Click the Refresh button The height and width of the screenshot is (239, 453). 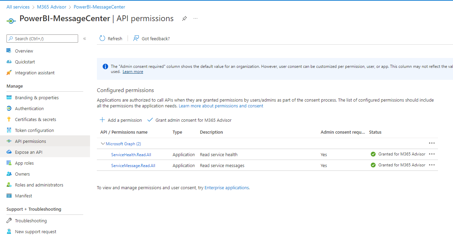(111, 39)
